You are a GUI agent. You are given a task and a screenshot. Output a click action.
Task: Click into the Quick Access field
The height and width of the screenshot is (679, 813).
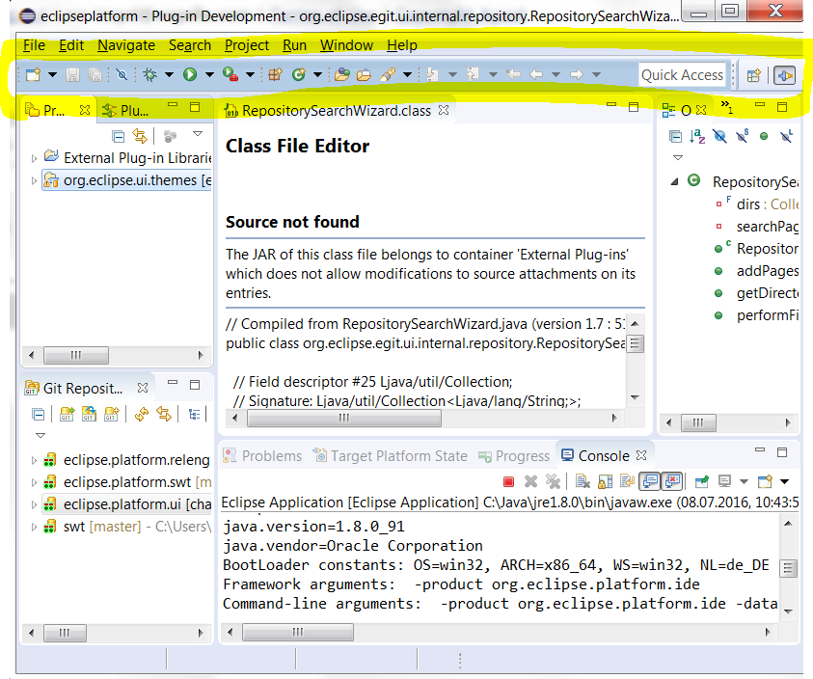tap(682, 75)
